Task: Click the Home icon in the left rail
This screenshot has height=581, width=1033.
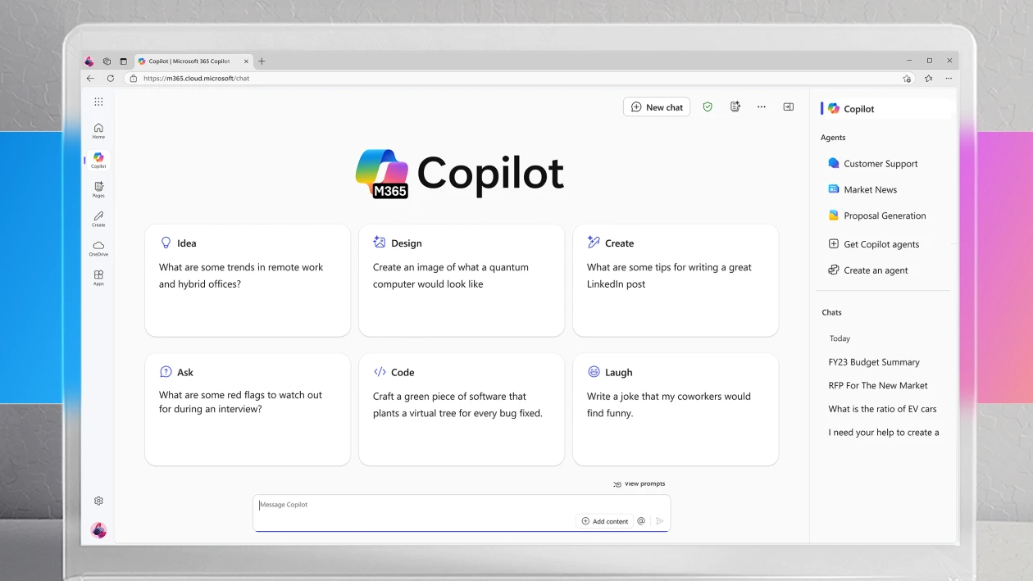Action: (x=98, y=129)
